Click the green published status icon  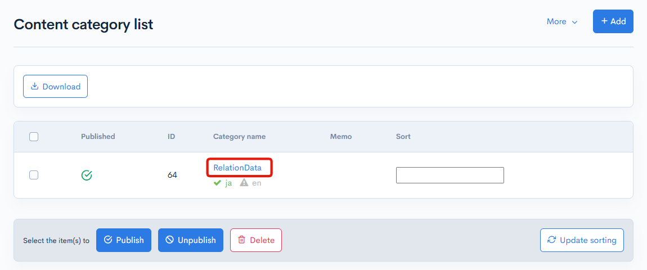(x=87, y=175)
